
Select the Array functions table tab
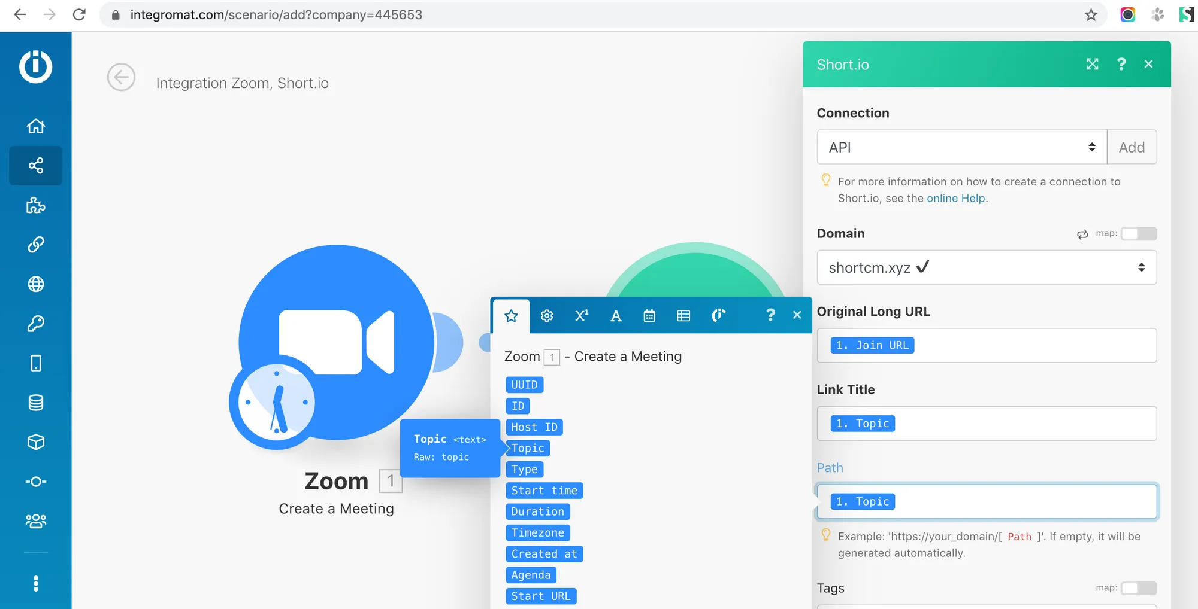pyautogui.click(x=683, y=316)
